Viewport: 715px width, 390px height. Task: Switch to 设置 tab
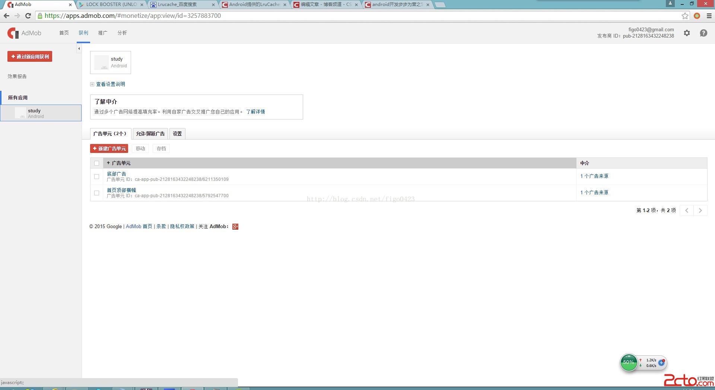(177, 134)
